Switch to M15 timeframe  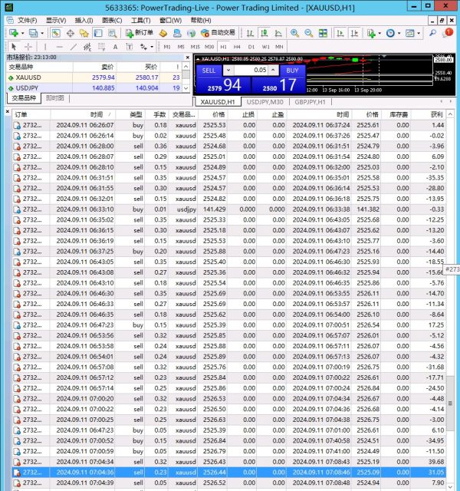[x=195, y=47]
